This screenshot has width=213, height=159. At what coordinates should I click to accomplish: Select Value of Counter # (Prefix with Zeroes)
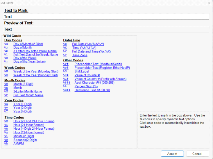pos(100,79)
